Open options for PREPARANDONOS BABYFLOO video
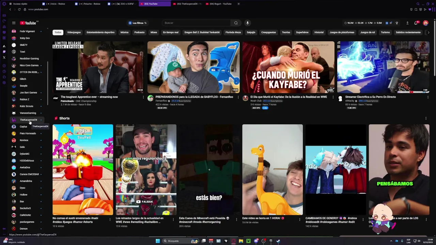 tap(238, 97)
